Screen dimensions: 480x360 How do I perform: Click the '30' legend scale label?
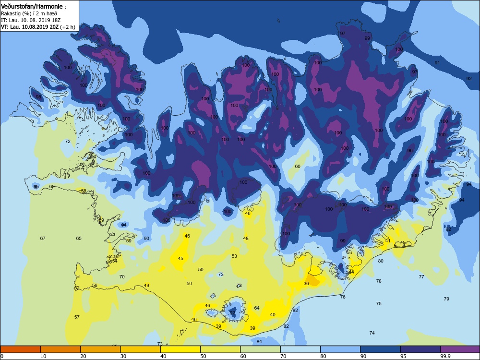(x=123, y=356)
